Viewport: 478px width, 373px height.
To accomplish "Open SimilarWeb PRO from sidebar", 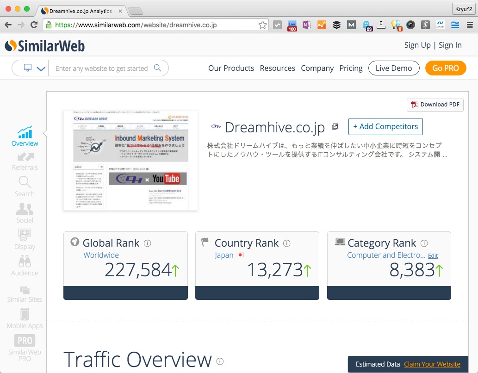I will 25,348.
